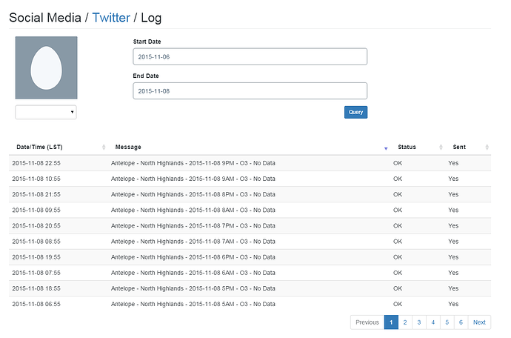
Task: Open the account dropdown below the avatar
Action: [46, 112]
